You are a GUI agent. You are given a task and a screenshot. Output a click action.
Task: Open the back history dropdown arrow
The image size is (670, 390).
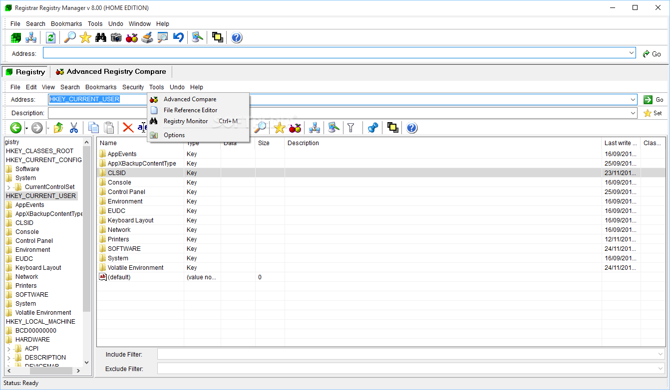click(26, 129)
